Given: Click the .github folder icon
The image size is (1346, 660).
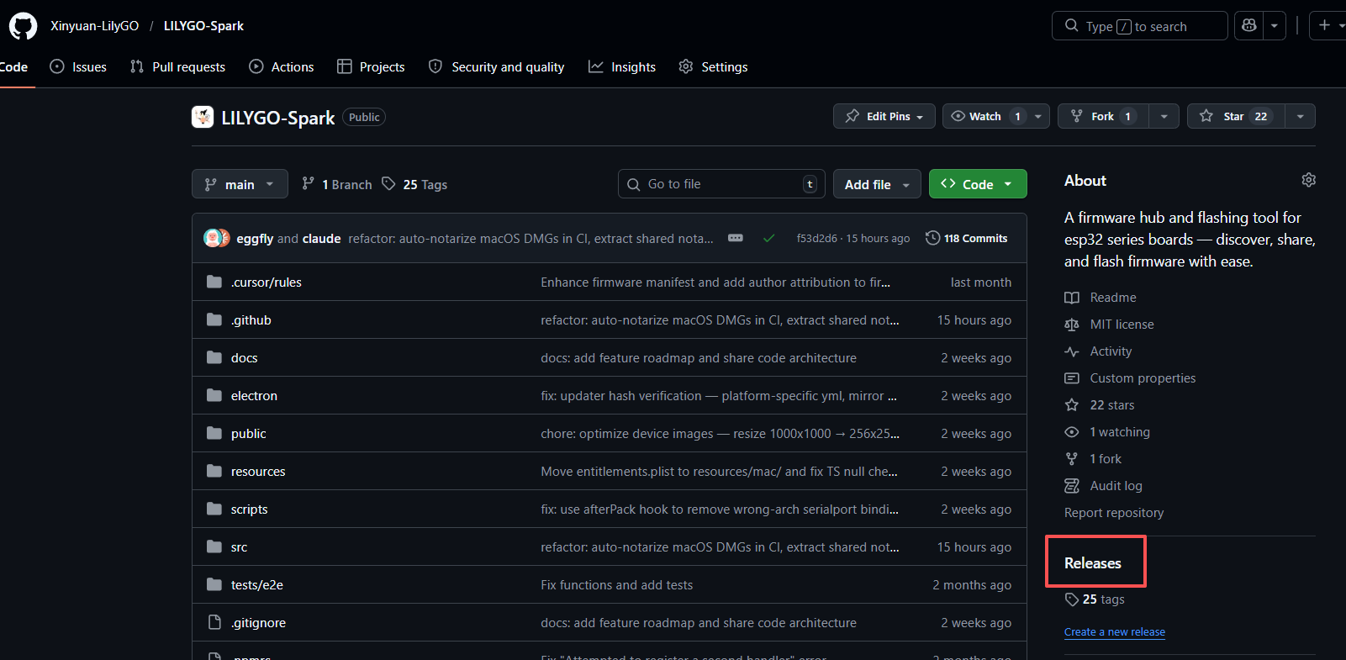Looking at the screenshot, I should [214, 319].
